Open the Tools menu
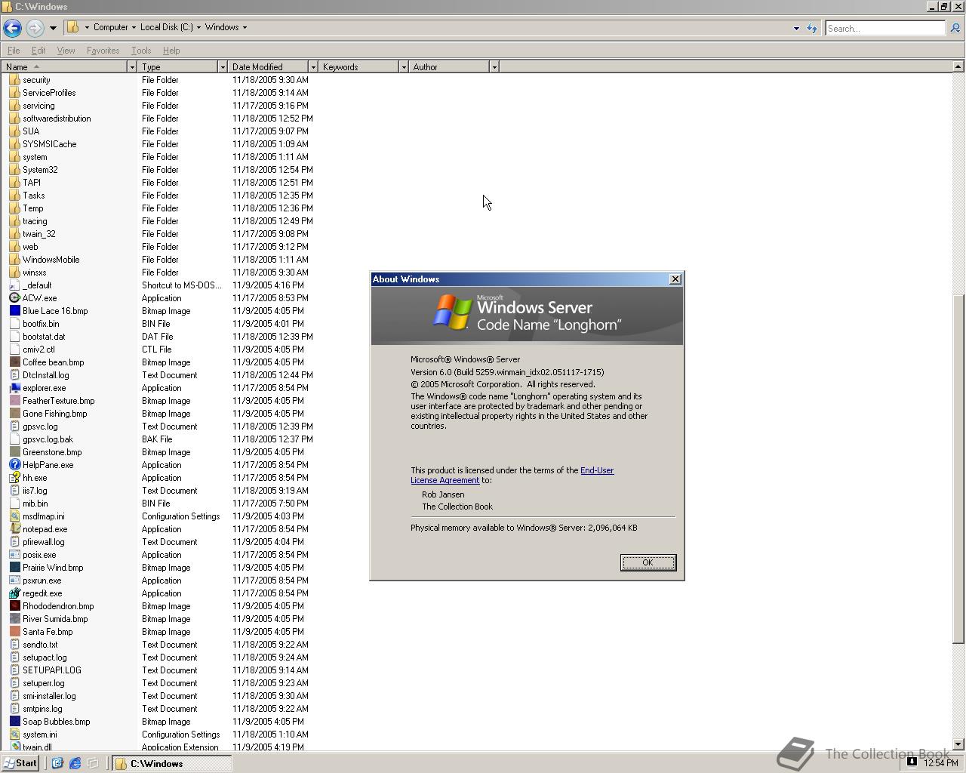 tap(141, 51)
